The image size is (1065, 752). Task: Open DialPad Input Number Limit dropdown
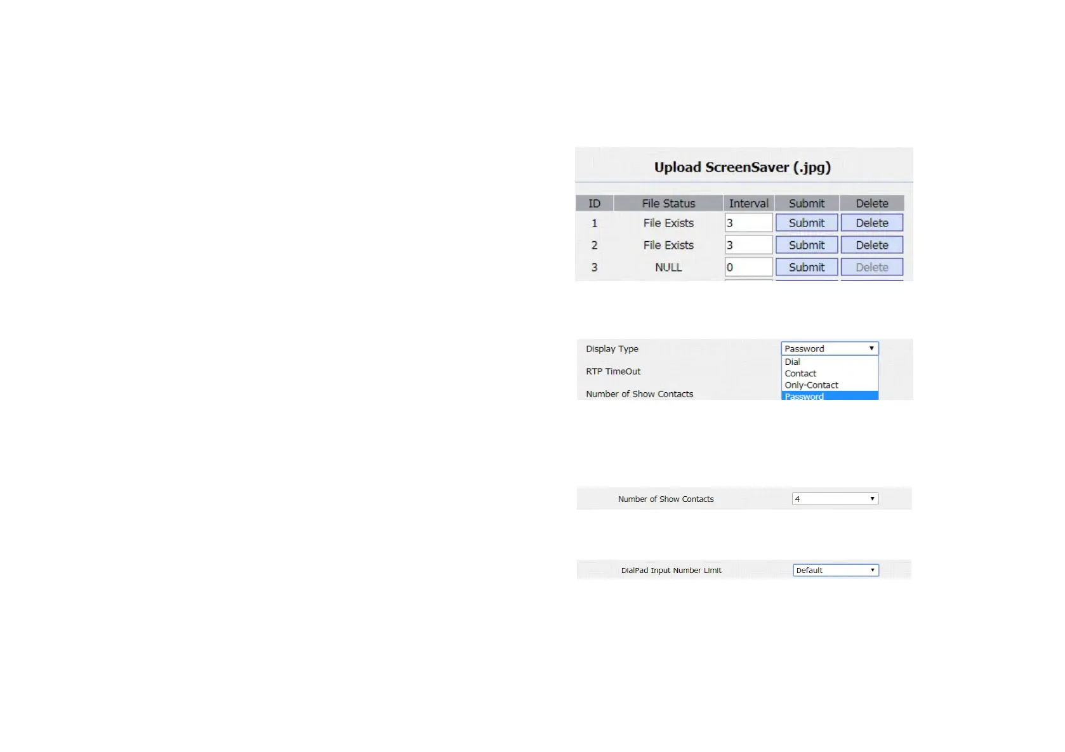coord(836,570)
